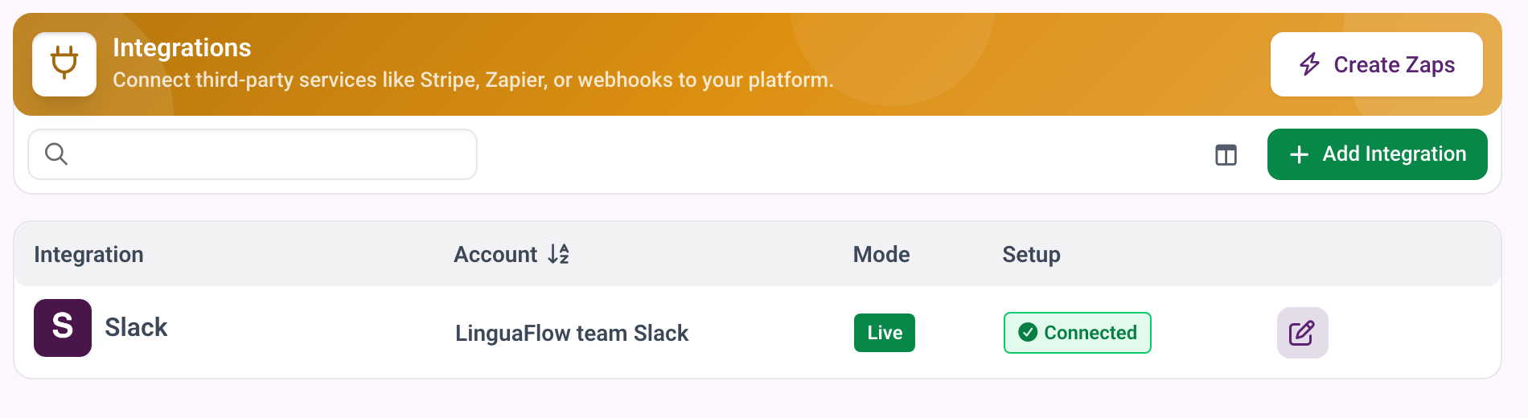Open the Slack purple S logo
The width and height of the screenshot is (1528, 418).
pos(63,328)
